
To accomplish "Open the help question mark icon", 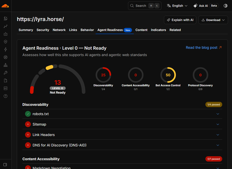I will pyautogui.click(x=5, y=96).
